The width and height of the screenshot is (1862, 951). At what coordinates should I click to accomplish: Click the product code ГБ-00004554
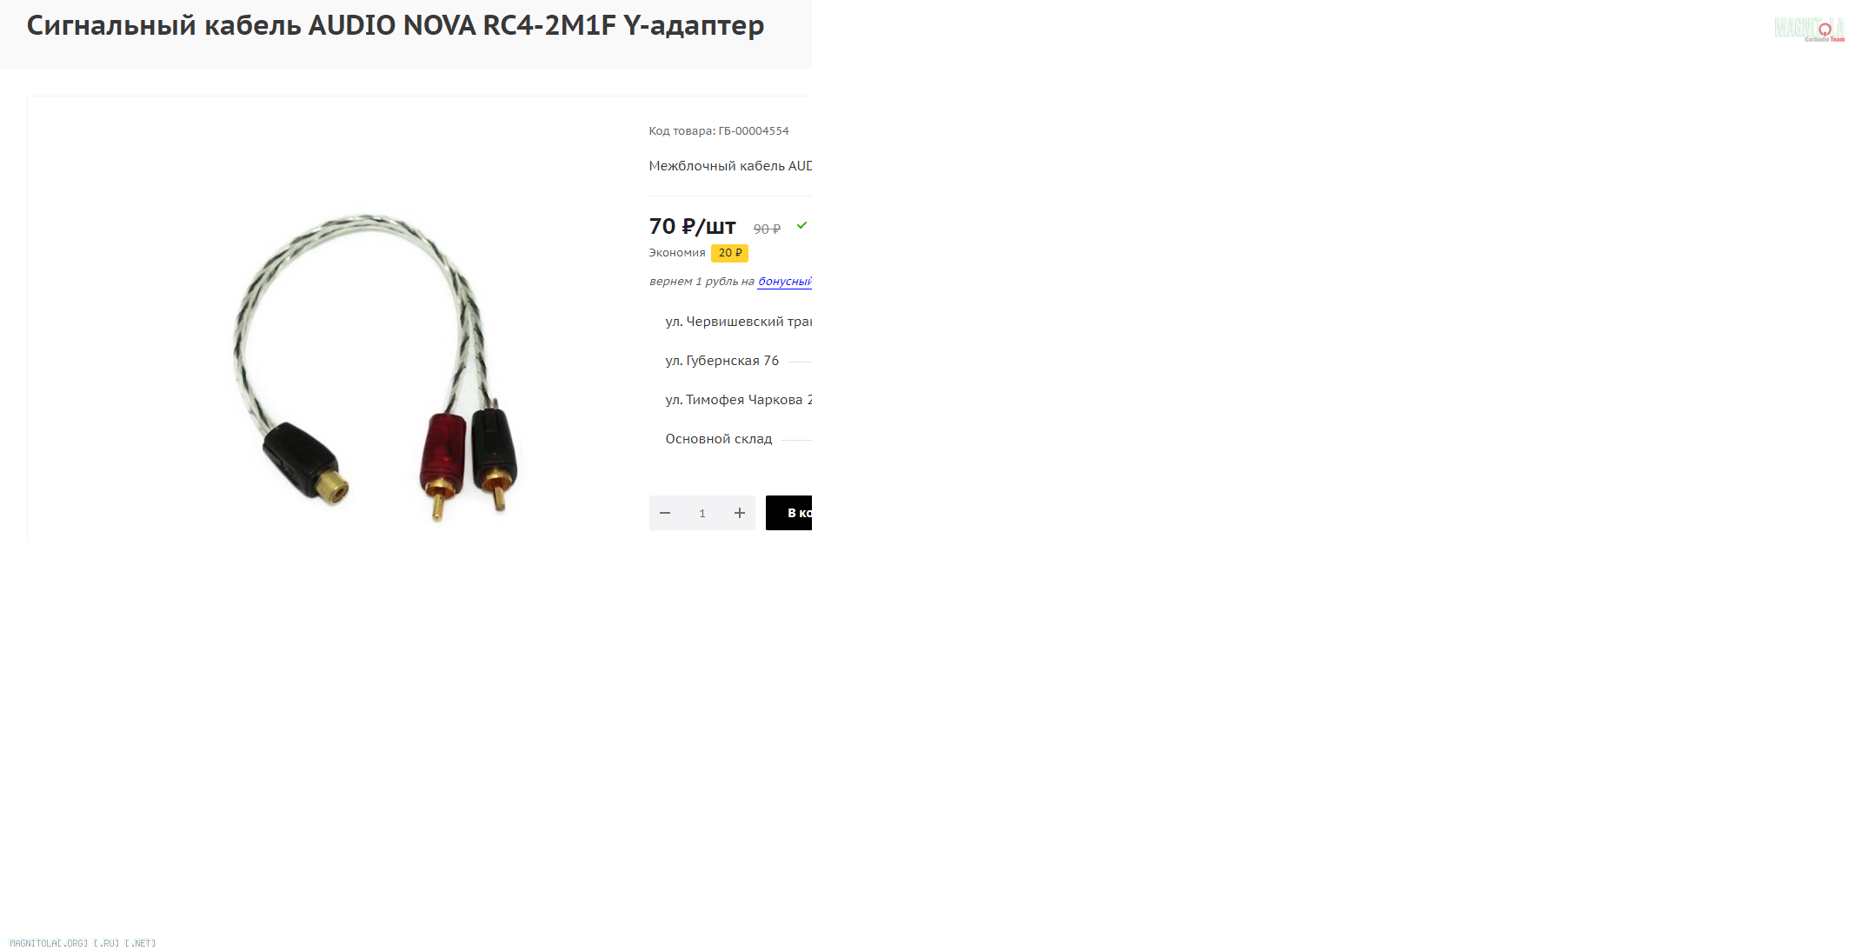(754, 131)
